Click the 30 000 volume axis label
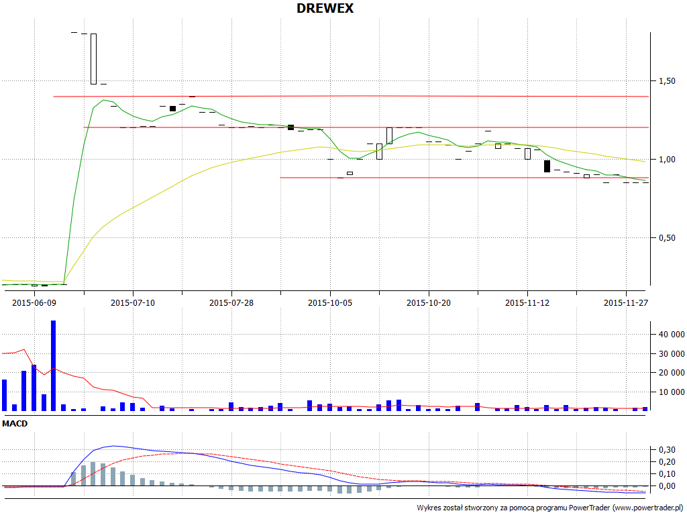The height and width of the screenshot is (515, 687). click(x=672, y=353)
